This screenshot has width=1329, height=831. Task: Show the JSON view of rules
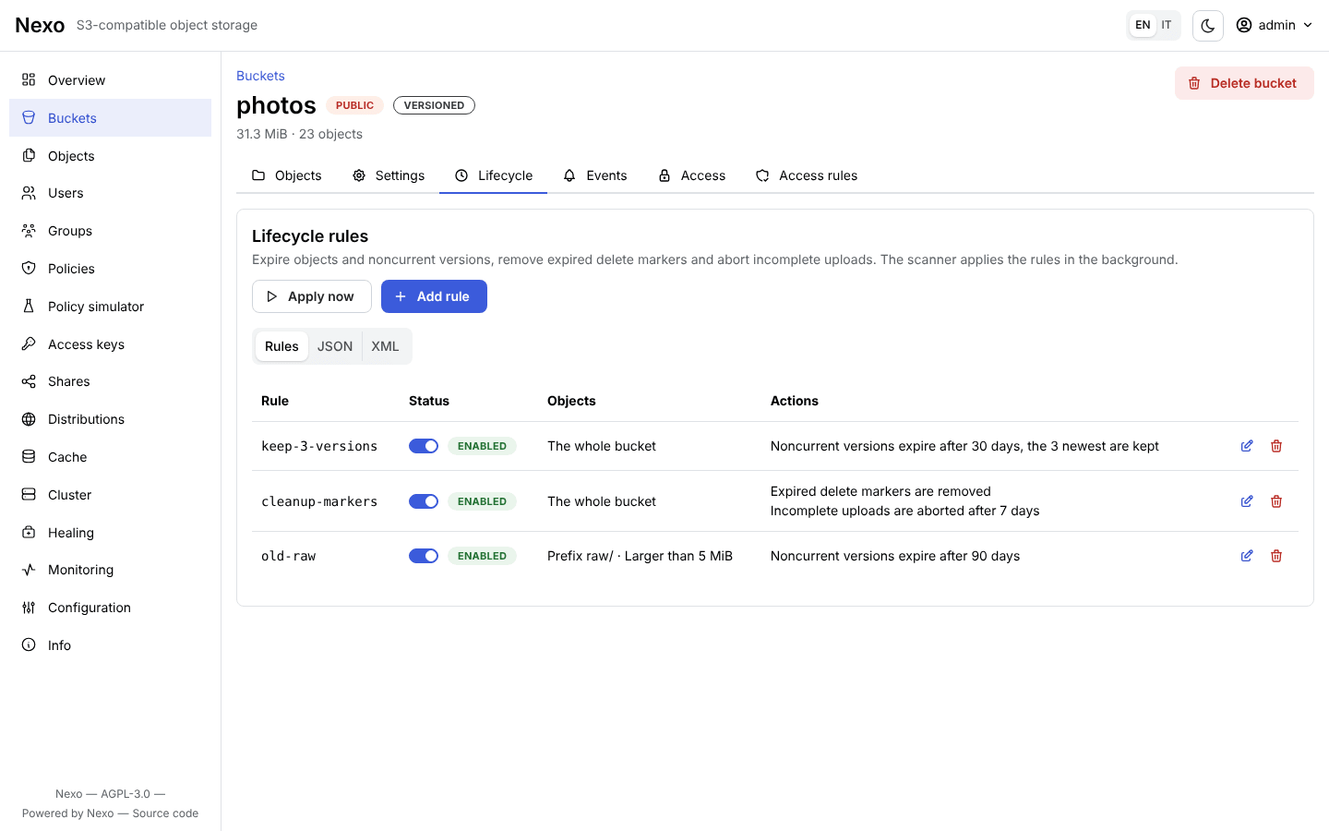pyautogui.click(x=335, y=346)
